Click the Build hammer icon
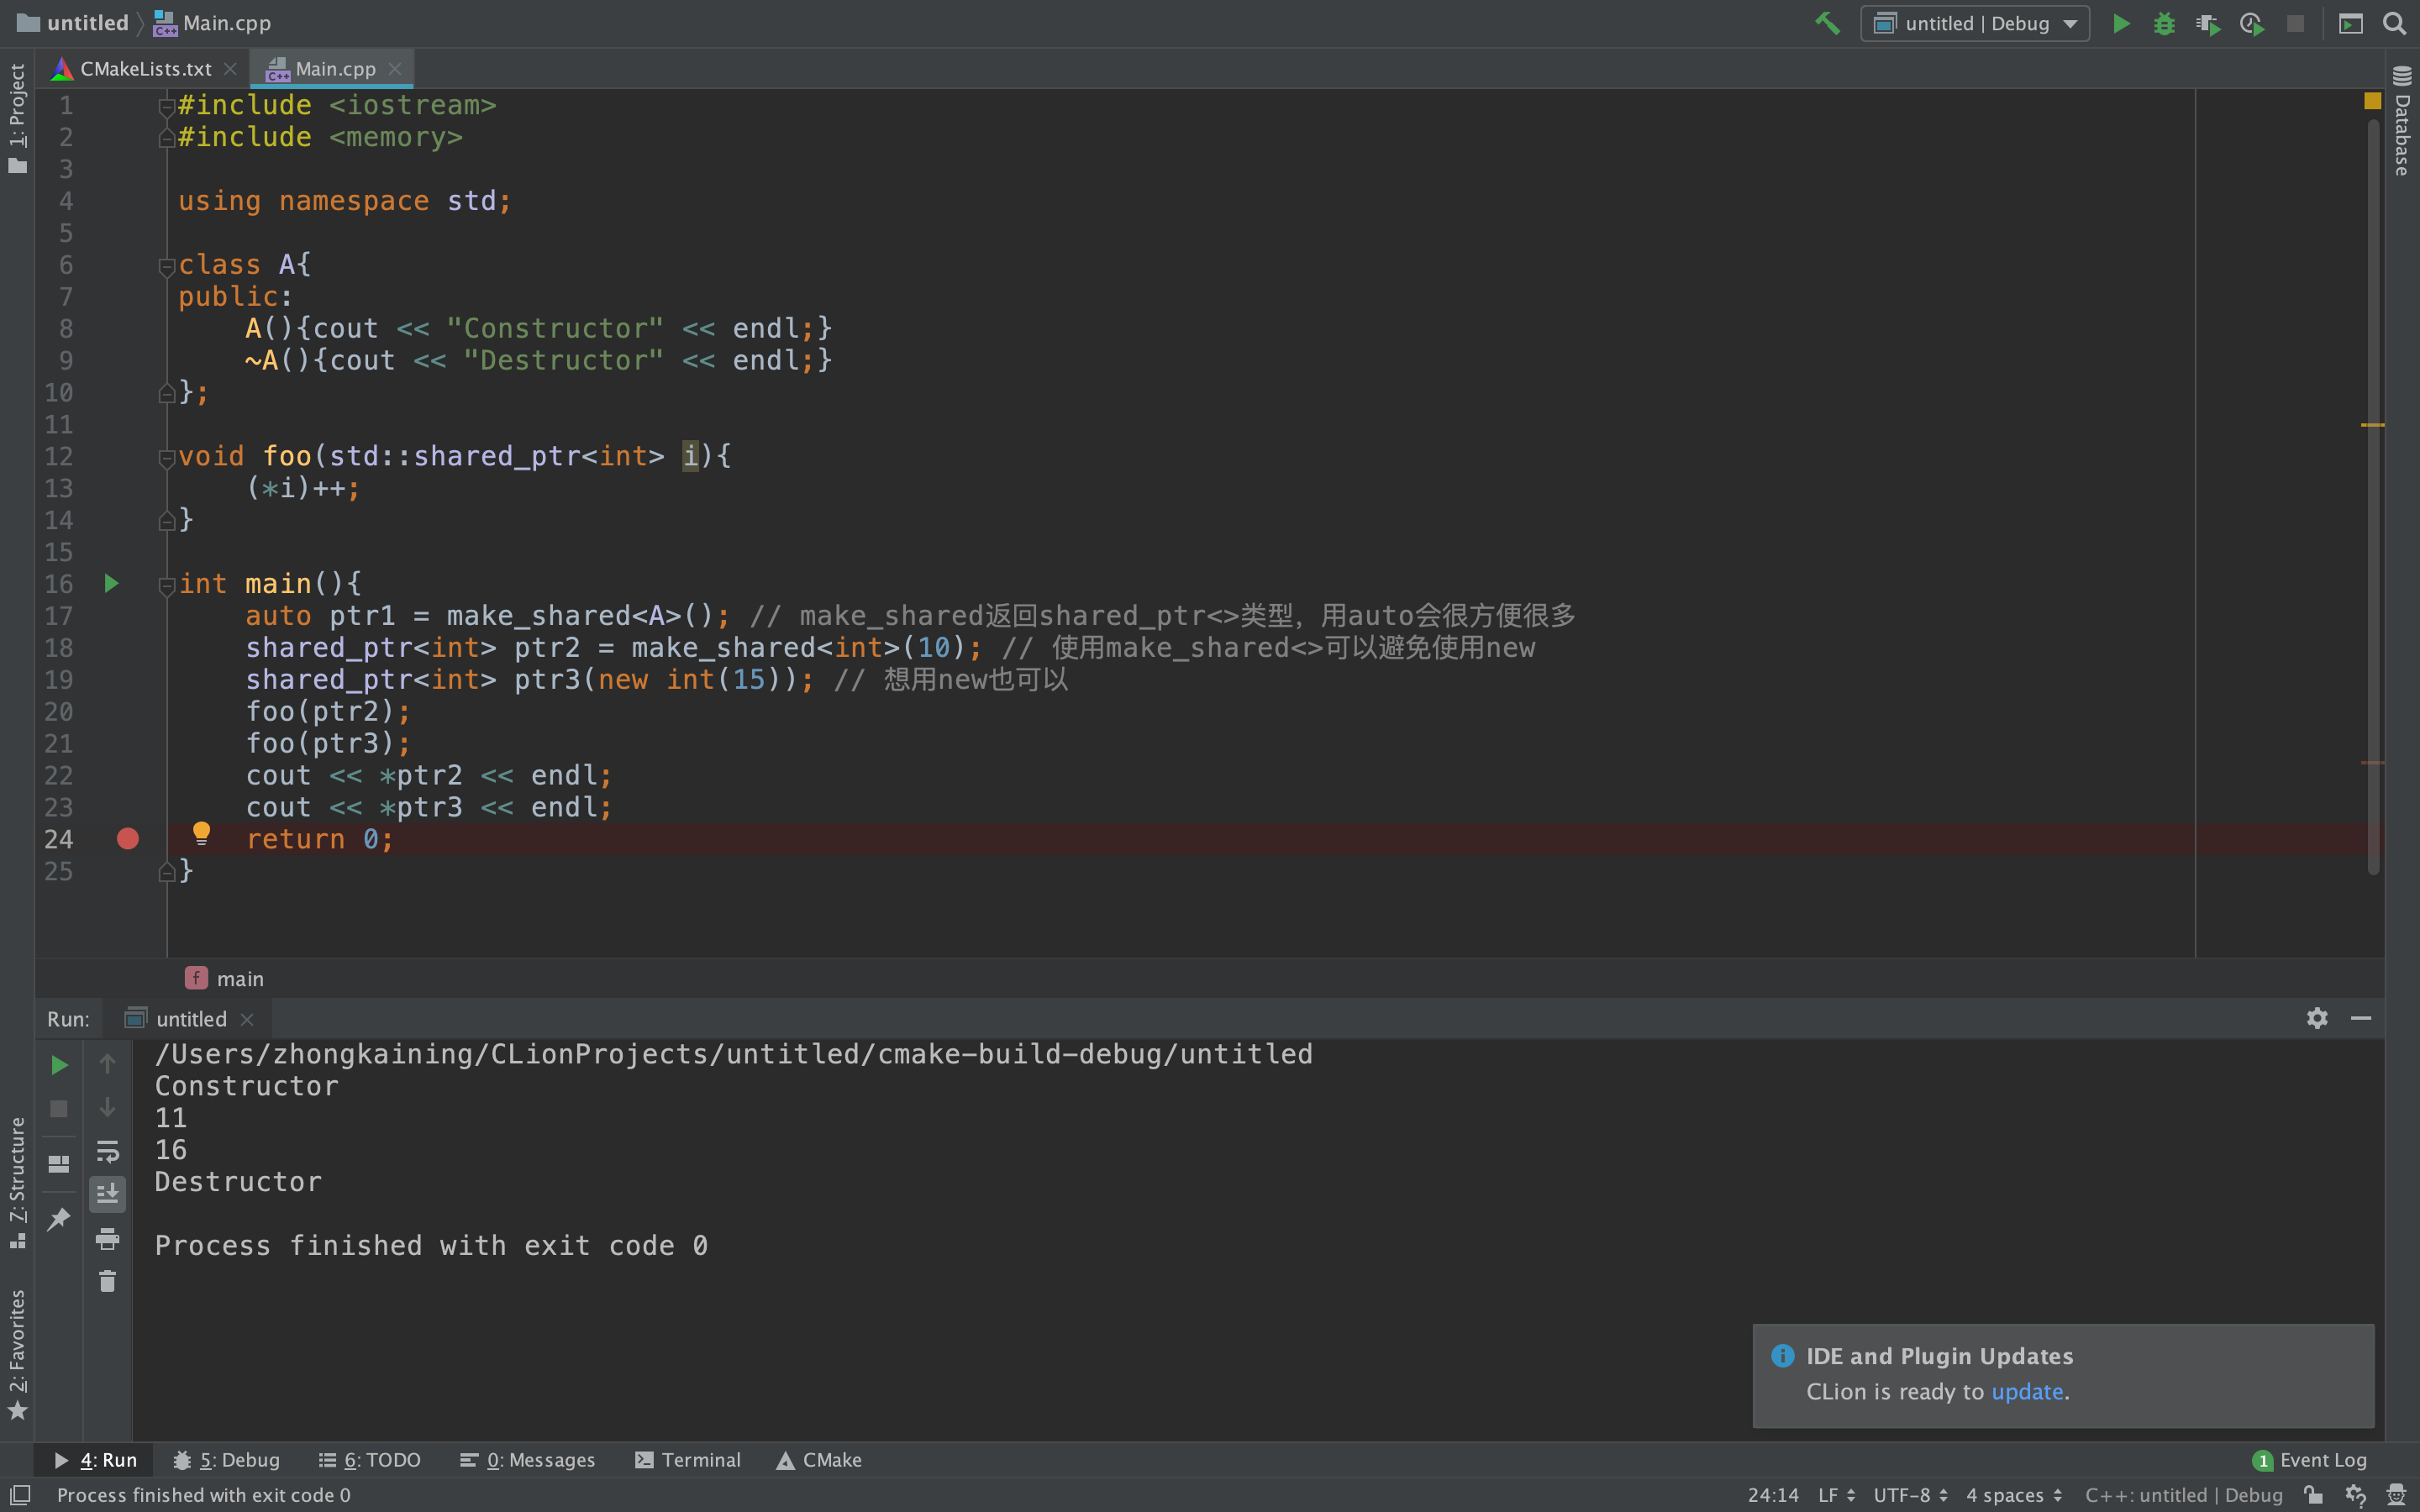 [1827, 23]
